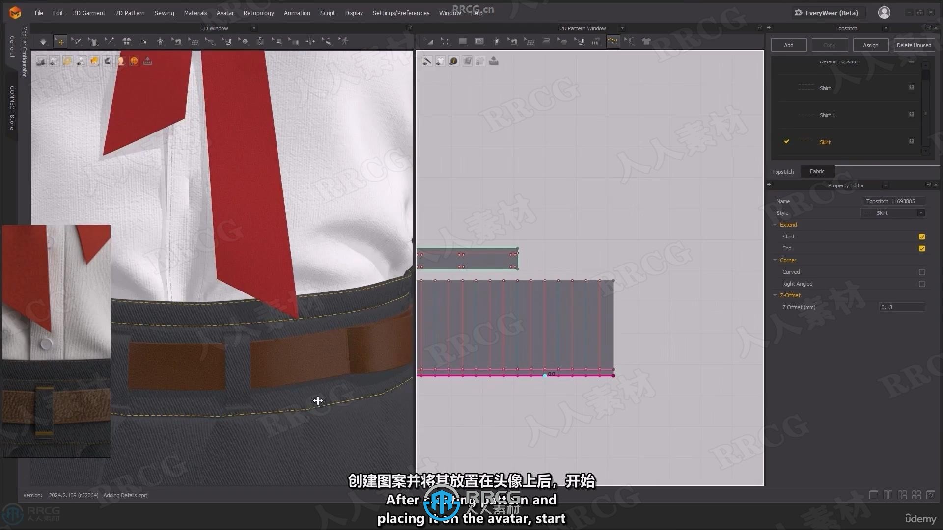Click the upload tray icon in 3D view

point(147,61)
